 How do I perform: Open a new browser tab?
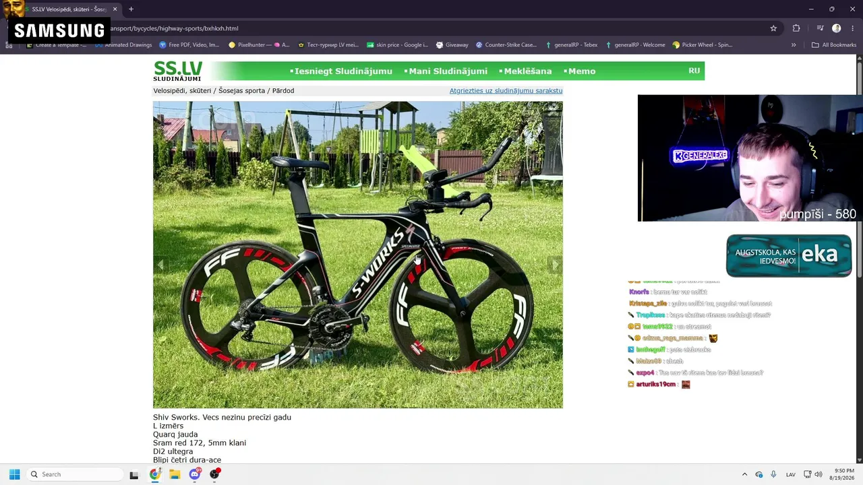coord(131,9)
